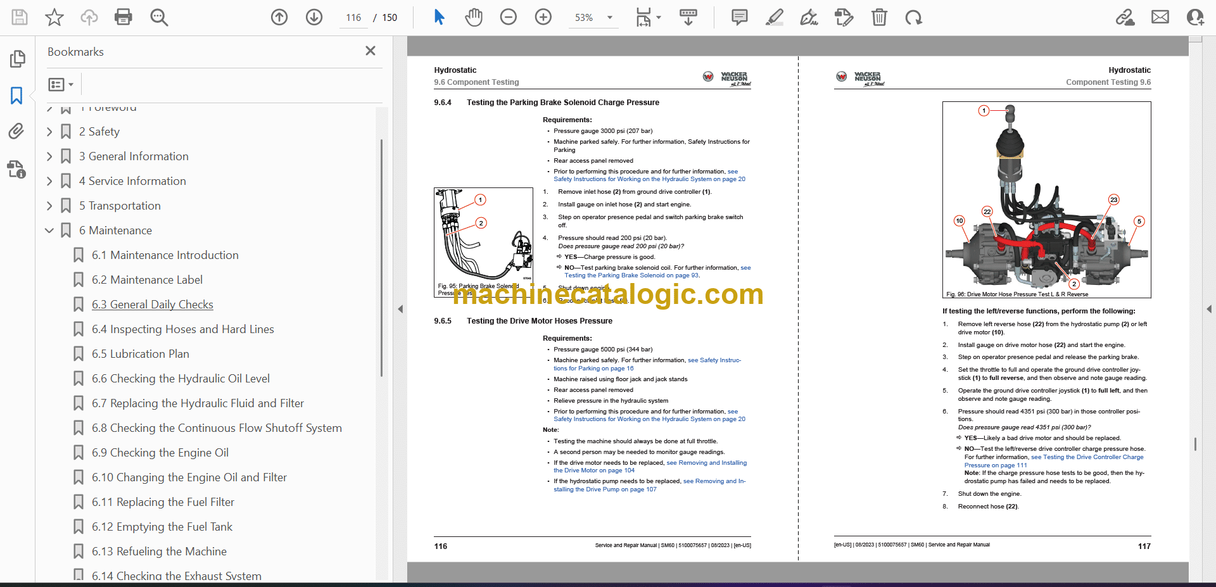Close the Bookmarks panel
This screenshot has height=587, width=1216.
pyautogui.click(x=370, y=51)
